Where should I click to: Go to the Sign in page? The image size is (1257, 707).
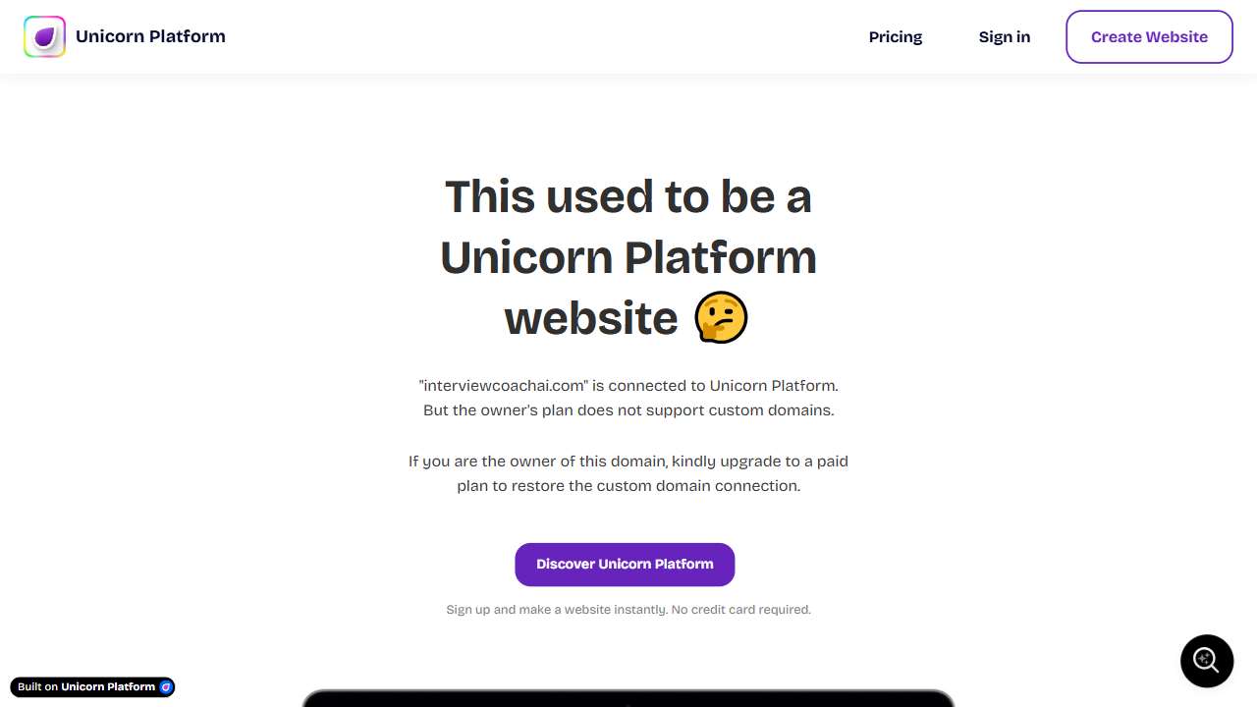(1004, 37)
